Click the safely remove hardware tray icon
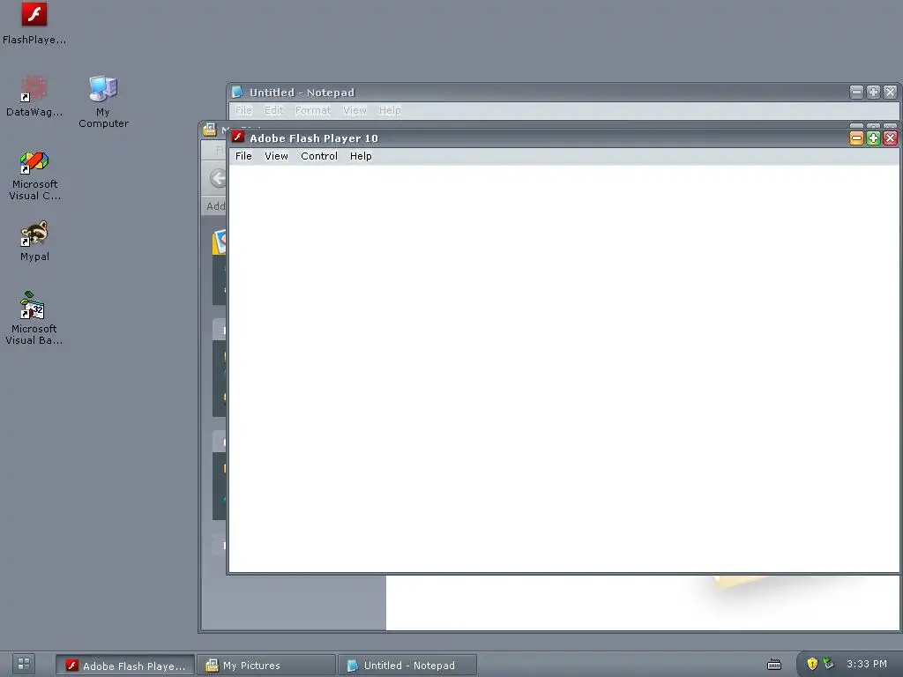The height and width of the screenshot is (677, 903). 828,663
